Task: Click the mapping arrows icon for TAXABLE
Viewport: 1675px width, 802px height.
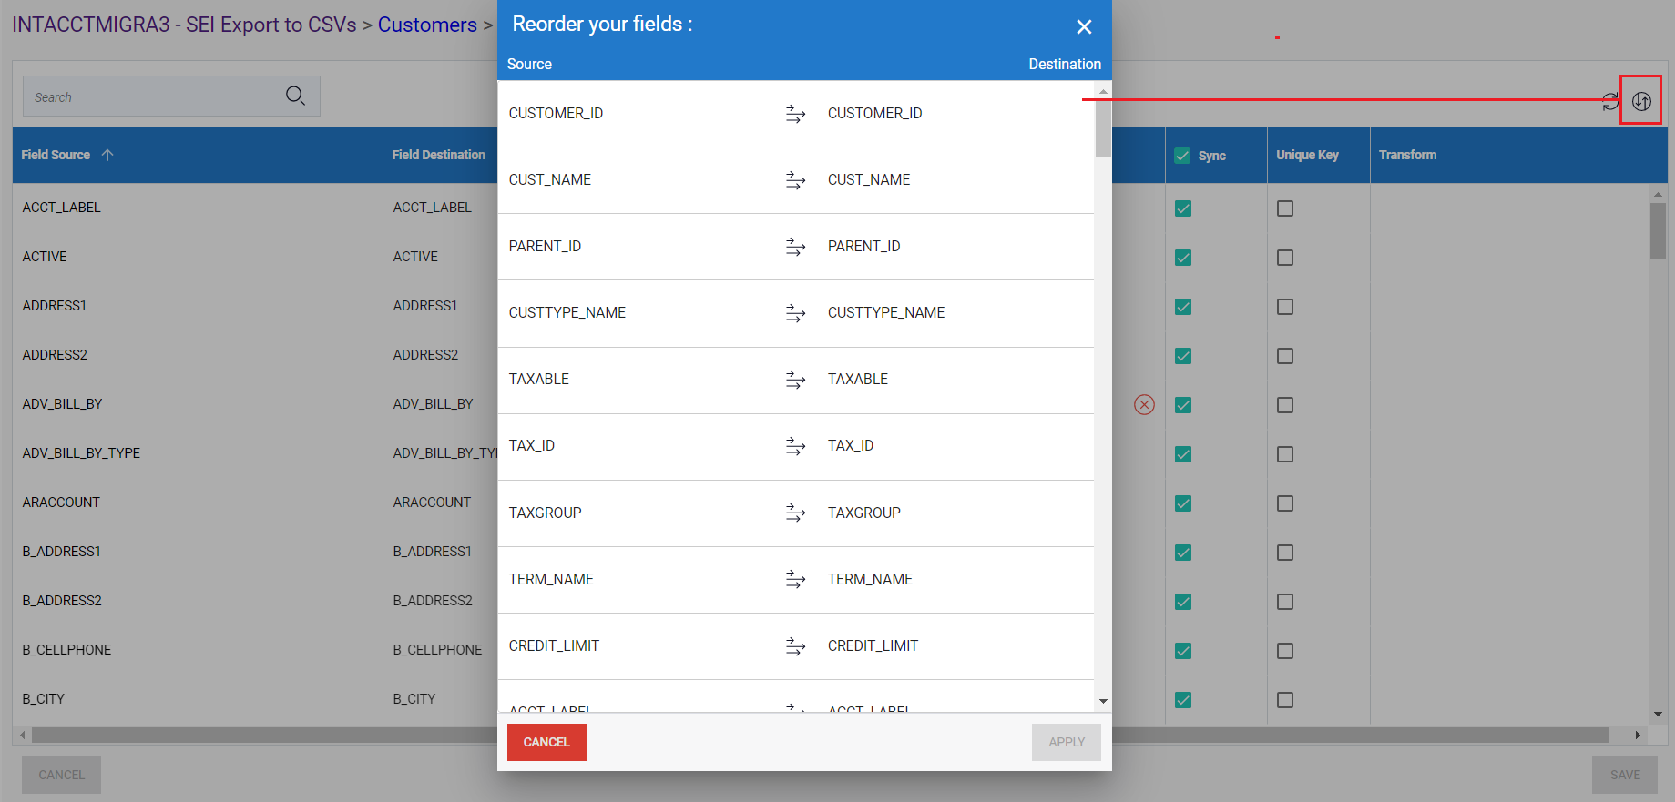Action: coord(795,380)
